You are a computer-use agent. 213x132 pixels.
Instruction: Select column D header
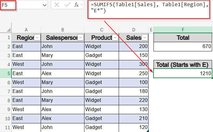pyautogui.click(x=134, y=30)
